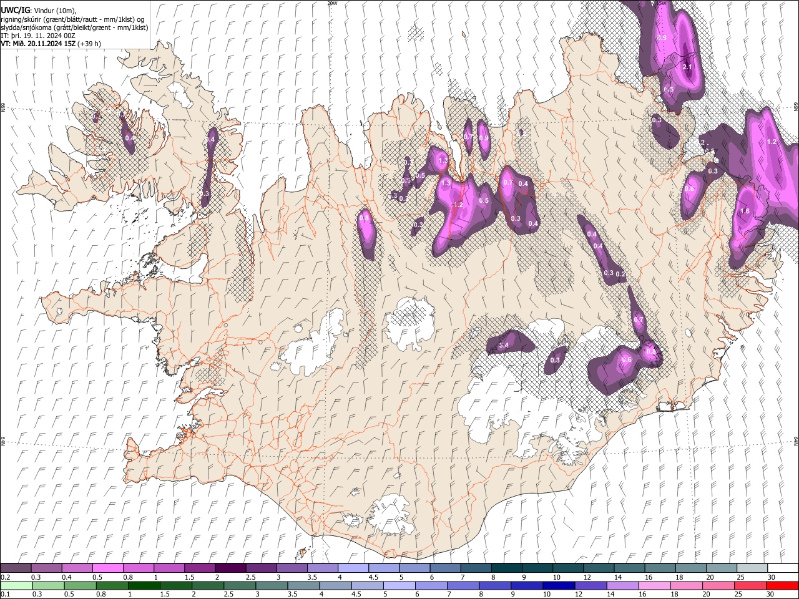Viewport: 799px width, 599px height.
Task: Pick the snow legend swatch for 6–7
Action: coord(445,568)
